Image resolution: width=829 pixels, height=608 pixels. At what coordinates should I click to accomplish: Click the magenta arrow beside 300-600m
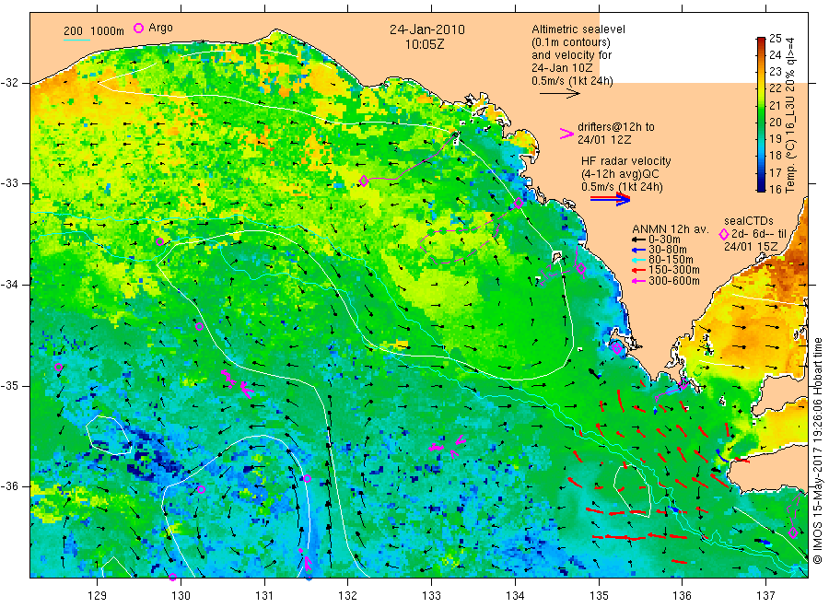638,281
